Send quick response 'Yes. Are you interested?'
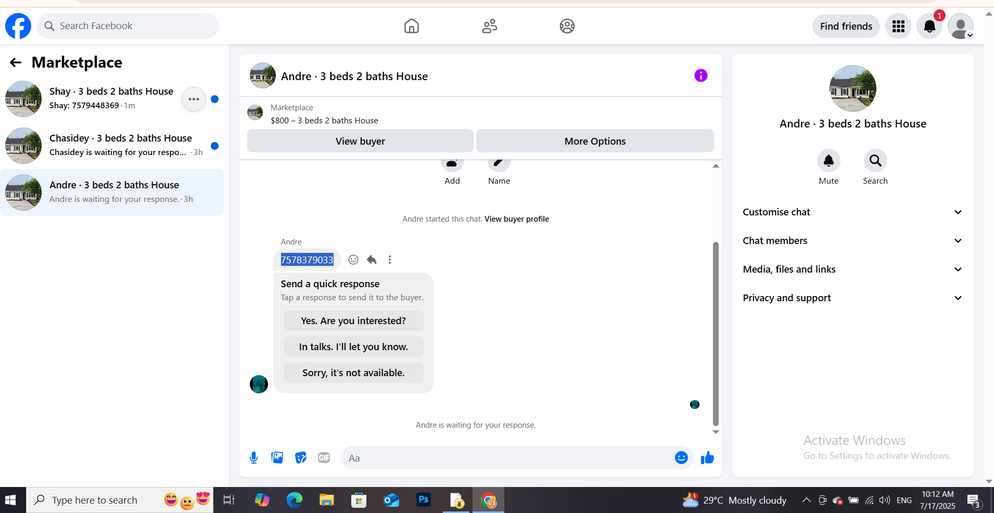 (353, 320)
